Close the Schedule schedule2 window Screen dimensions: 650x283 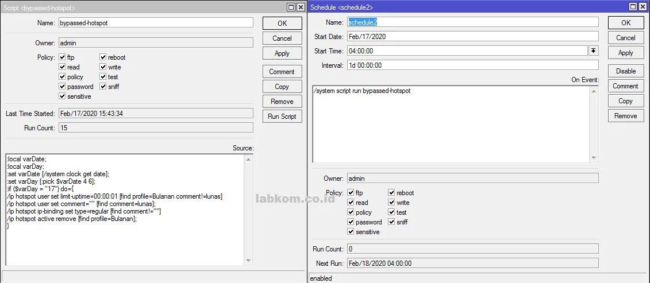click(x=643, y=7)
